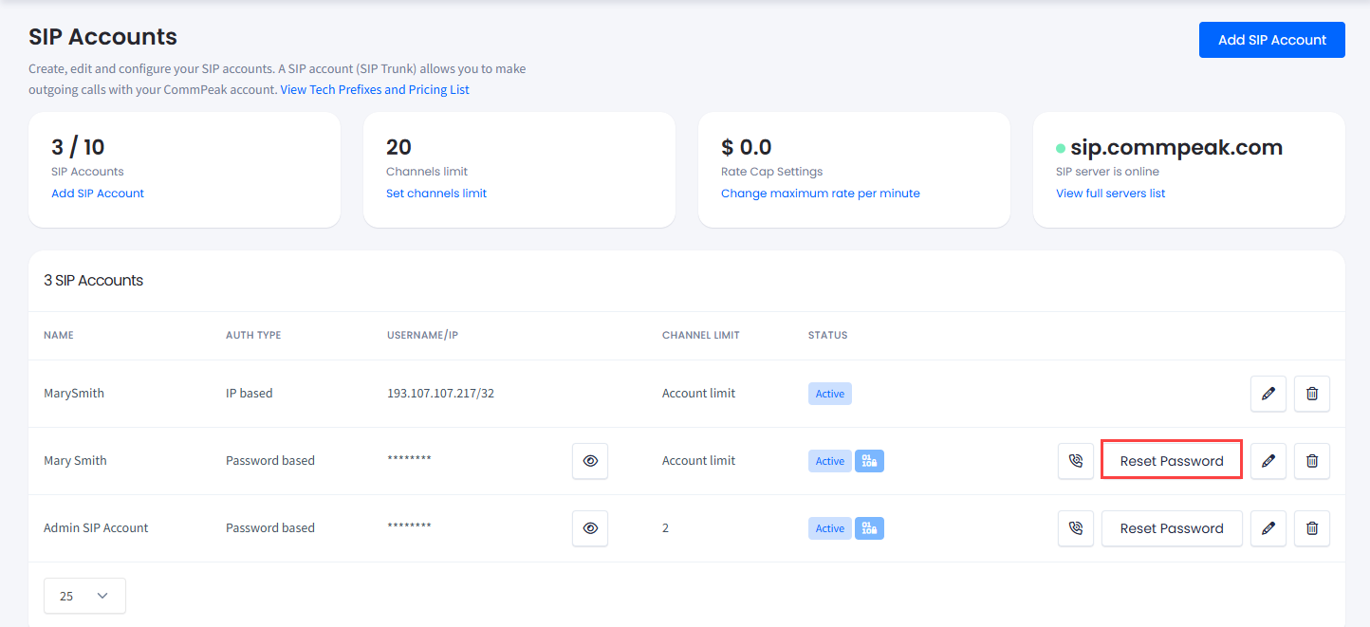Click the encryption badge next to Mary Smith's status

tap(869, 460)
